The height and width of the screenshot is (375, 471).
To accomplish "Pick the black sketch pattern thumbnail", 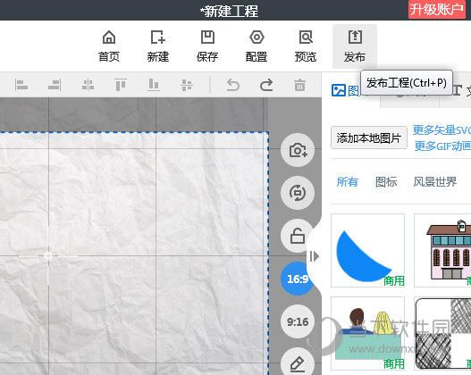I will point(442,333).
